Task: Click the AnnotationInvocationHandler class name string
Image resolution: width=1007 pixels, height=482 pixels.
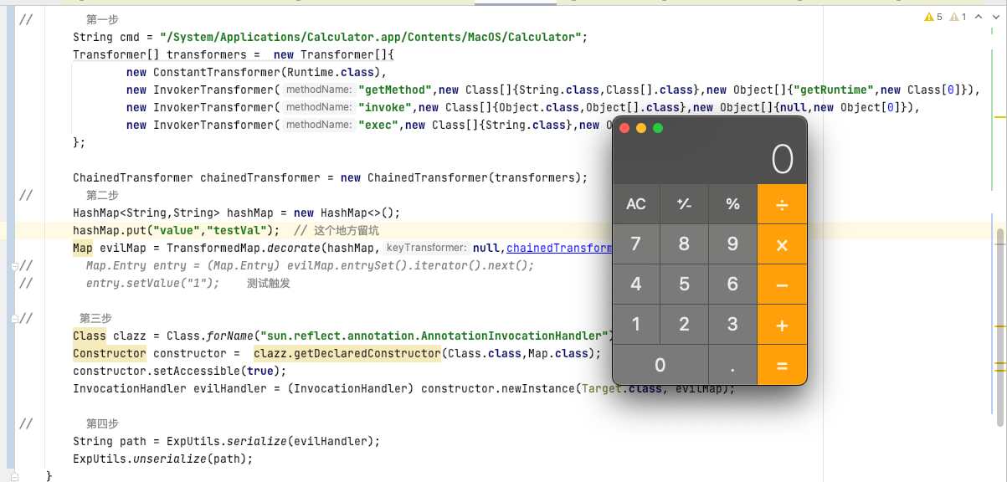Action: (x=434, y=336)
